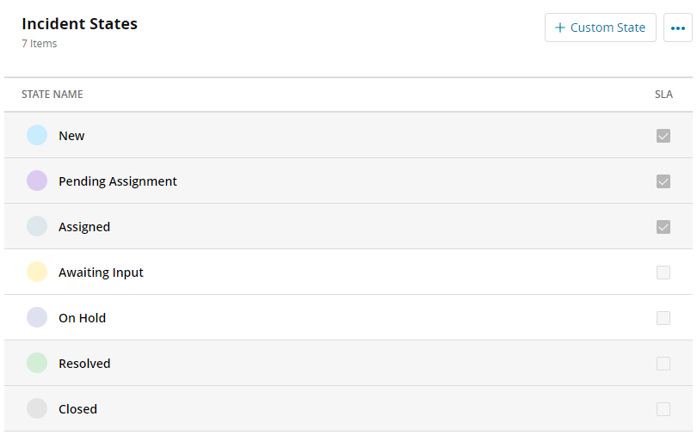The width and height of the screenshot is (697, 435).
Task: Open the three-dots more options menu
Action: (677, 28)
